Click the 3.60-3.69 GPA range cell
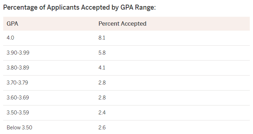Screen dimensions: 253x134 [18, 98]
